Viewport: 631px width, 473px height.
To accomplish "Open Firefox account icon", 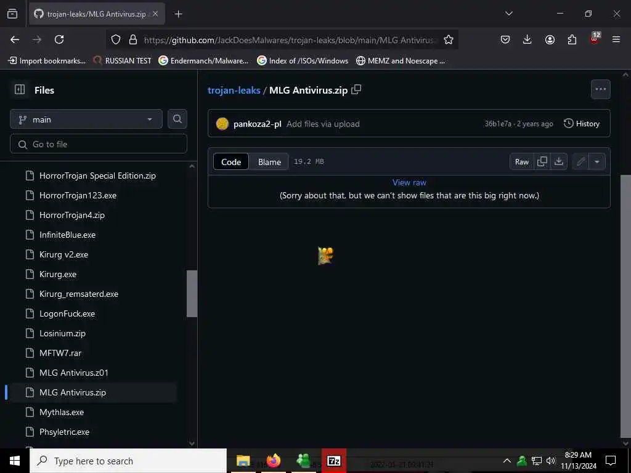I will pyautogui.click(x=550, y=39).
